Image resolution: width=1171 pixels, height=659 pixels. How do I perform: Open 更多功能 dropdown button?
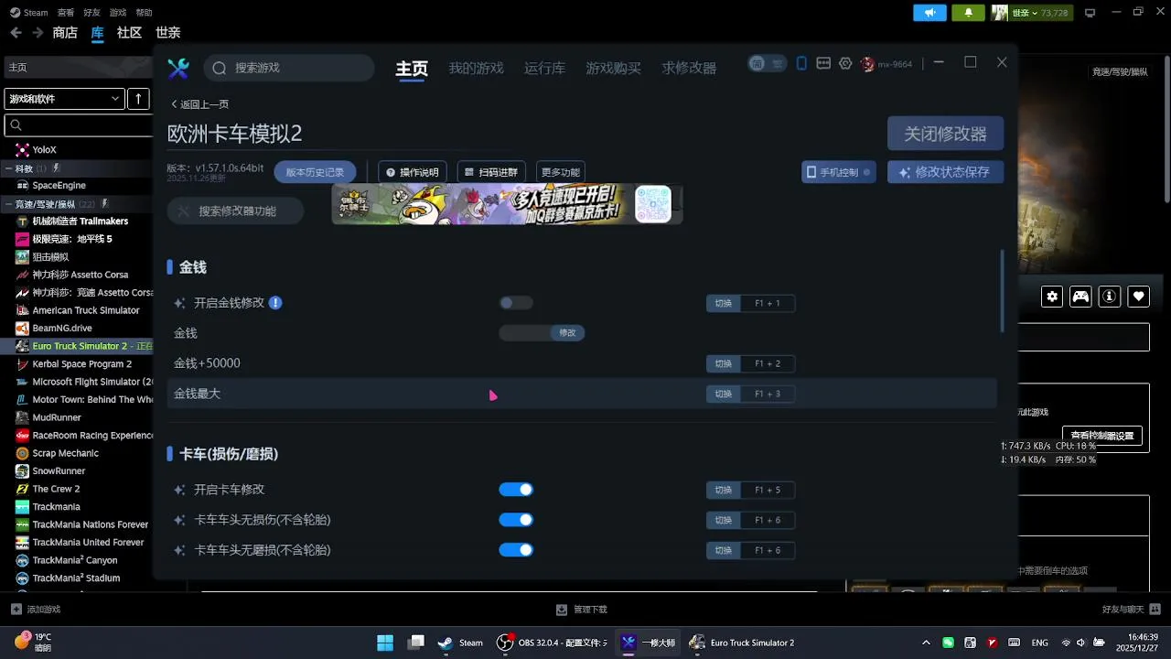click(x=560, y=172)
